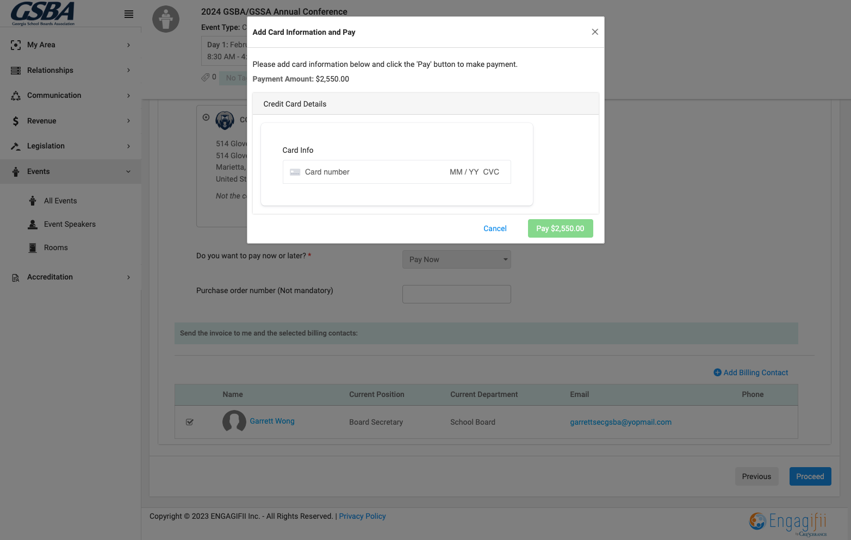
Task: Click the Events podium icon
Action: (16, 172)
